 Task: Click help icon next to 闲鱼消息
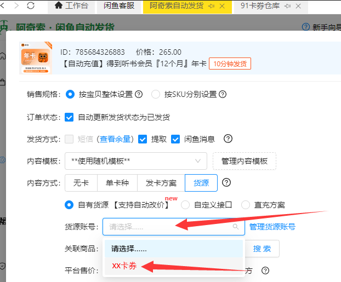pos(228,139)
